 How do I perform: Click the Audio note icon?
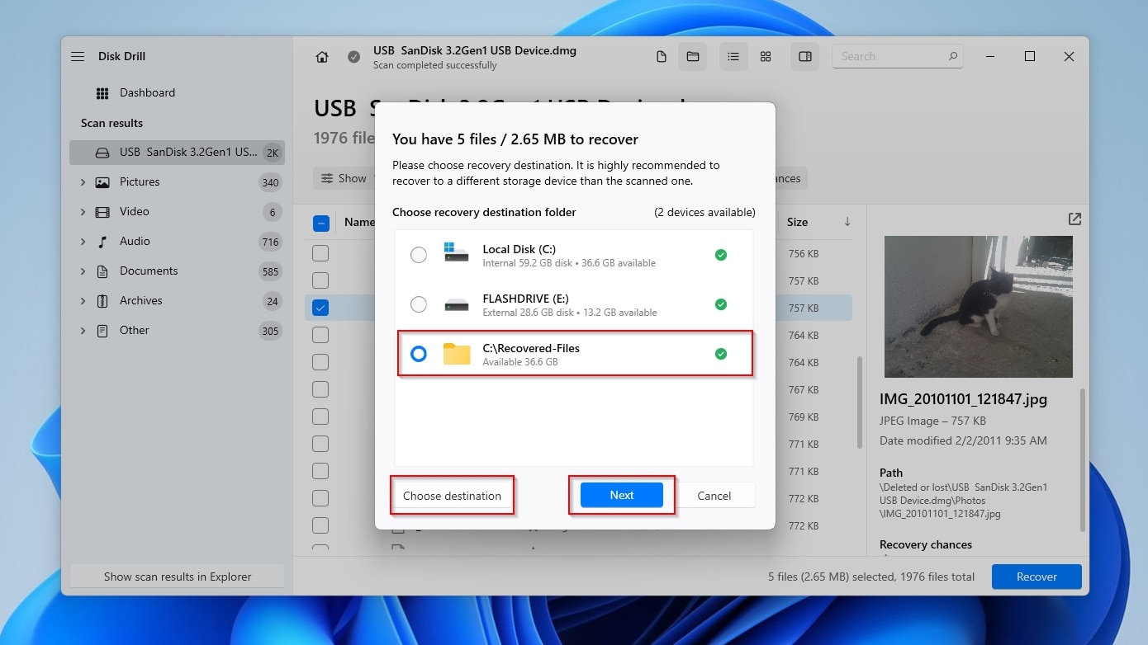102,242
